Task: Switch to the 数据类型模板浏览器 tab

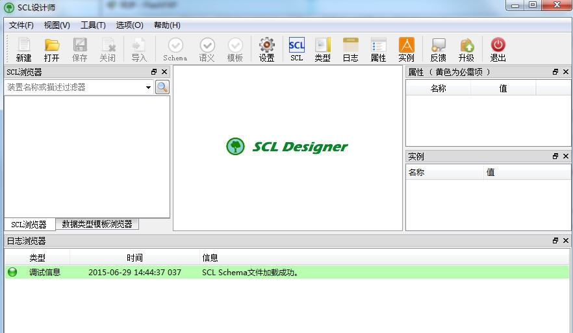Action: point(97,224)
